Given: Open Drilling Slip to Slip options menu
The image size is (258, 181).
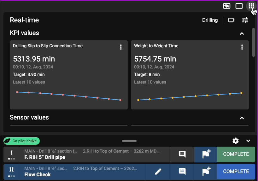Looking at the screenshot, I should point(121,47).
